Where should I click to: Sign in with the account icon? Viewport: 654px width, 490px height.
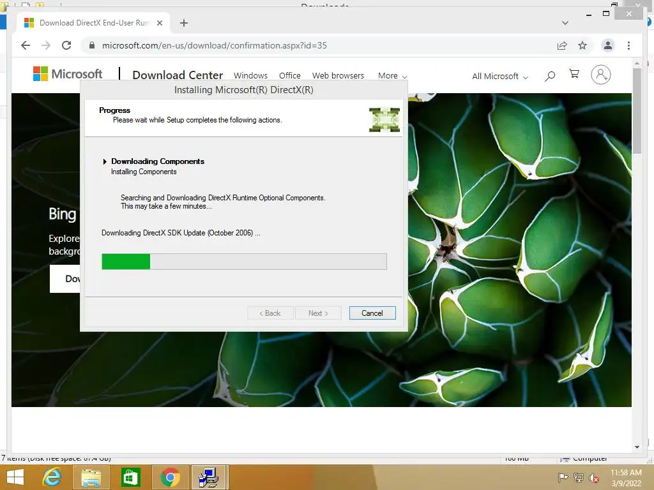600,75
